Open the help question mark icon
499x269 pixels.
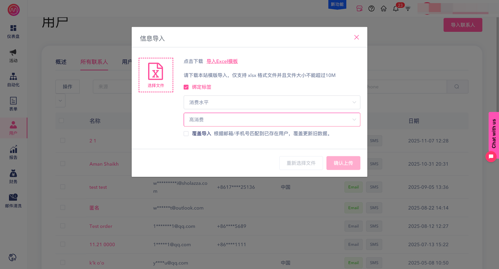click(x=371, y=8)
